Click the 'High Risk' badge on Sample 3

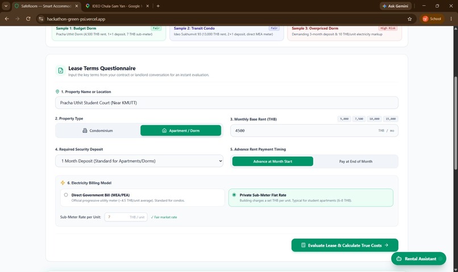click(x=388, y=28)
